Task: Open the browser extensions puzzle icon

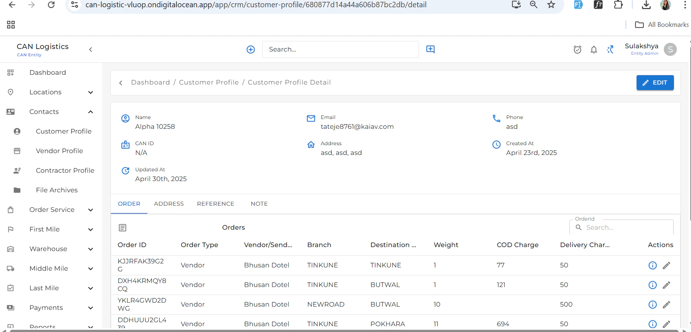Action: tap(618, 5)
